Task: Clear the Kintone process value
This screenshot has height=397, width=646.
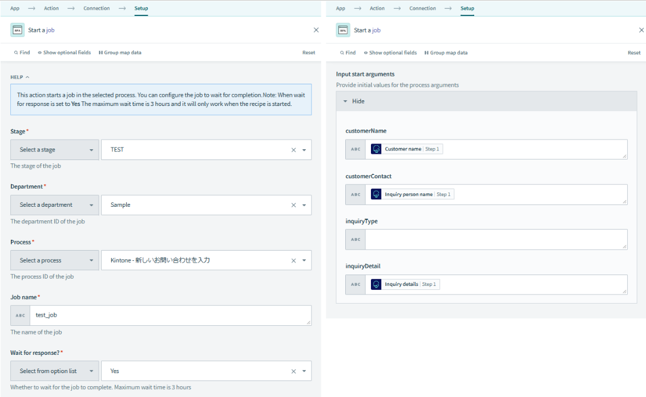Action: tap(293, 260)
